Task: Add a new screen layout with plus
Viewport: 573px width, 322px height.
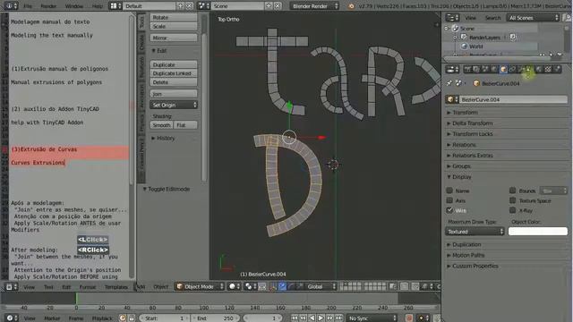Action: click(x=181, y=6)
